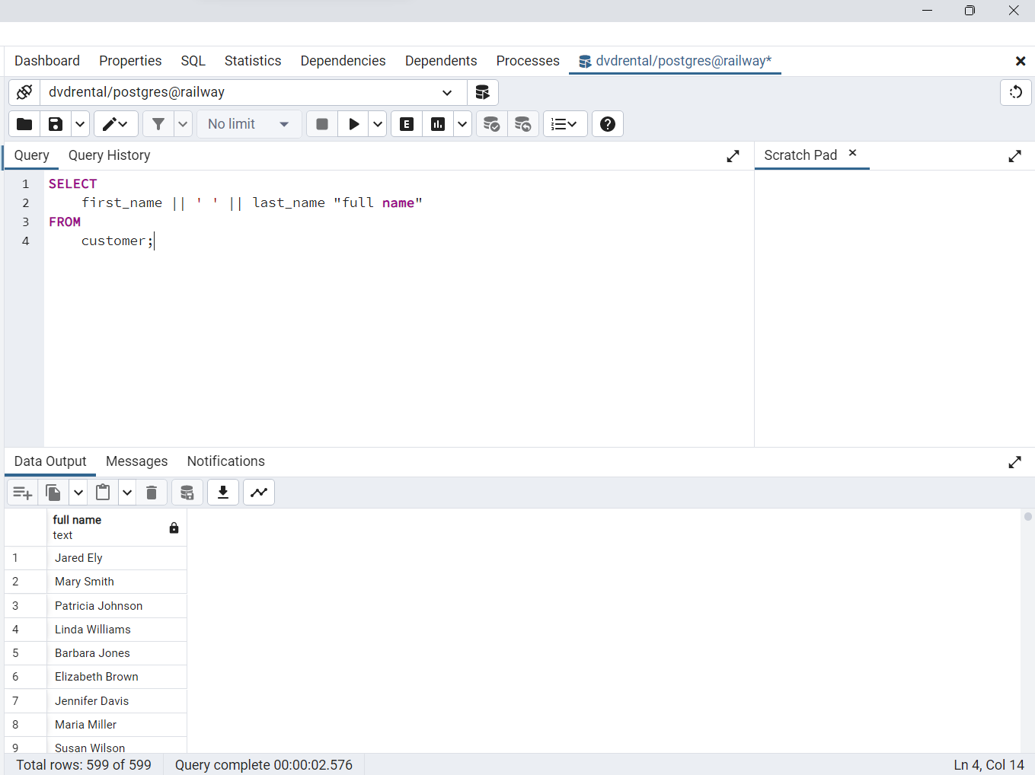Click the Help question mark icon
This screenshot has height=775, width=1035.
tap(607, 124)
